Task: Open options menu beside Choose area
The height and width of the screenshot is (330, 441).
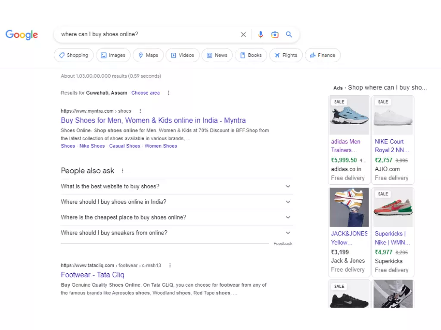Action: 168,93
